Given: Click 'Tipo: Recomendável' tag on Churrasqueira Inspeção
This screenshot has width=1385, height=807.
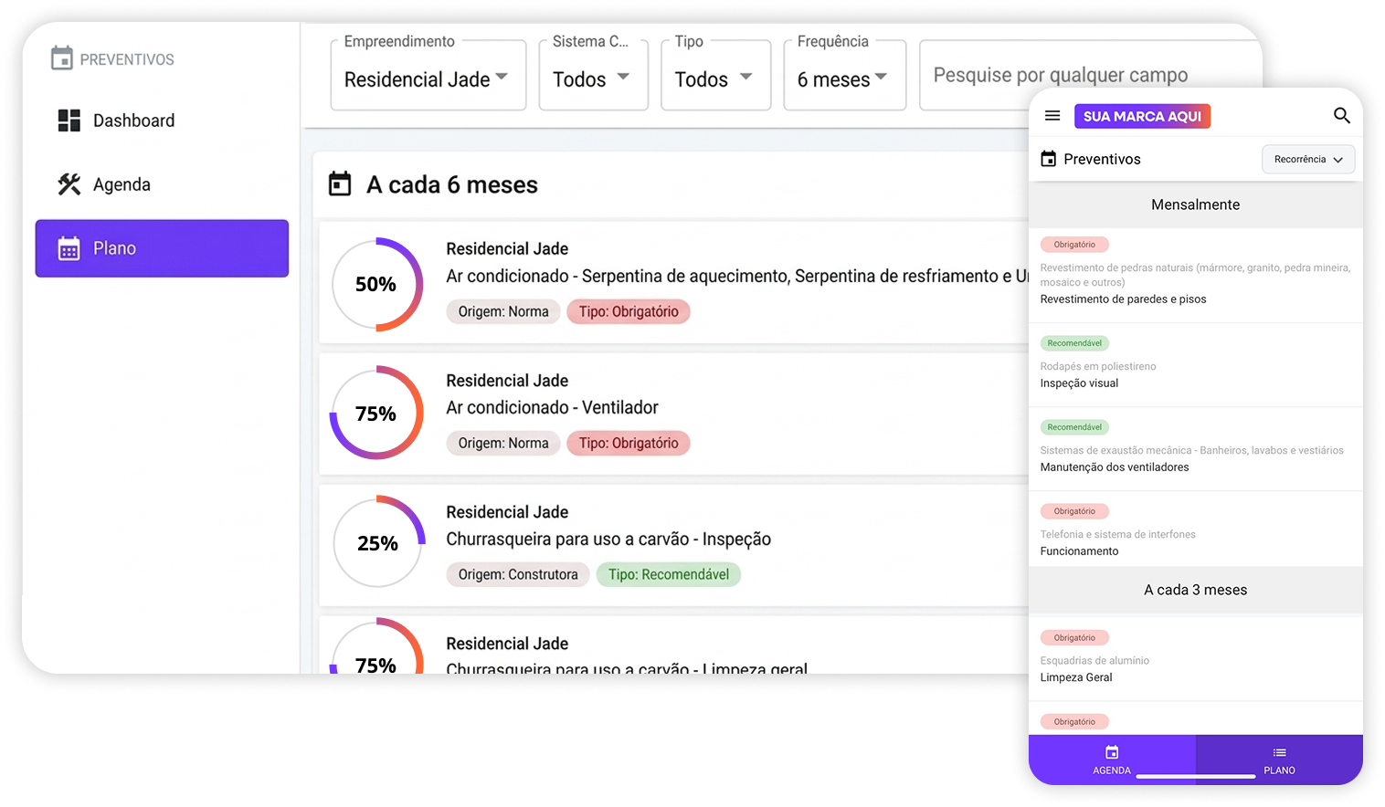Looking at the screenshot, I should pyautogui.click(x=669, y=574).
